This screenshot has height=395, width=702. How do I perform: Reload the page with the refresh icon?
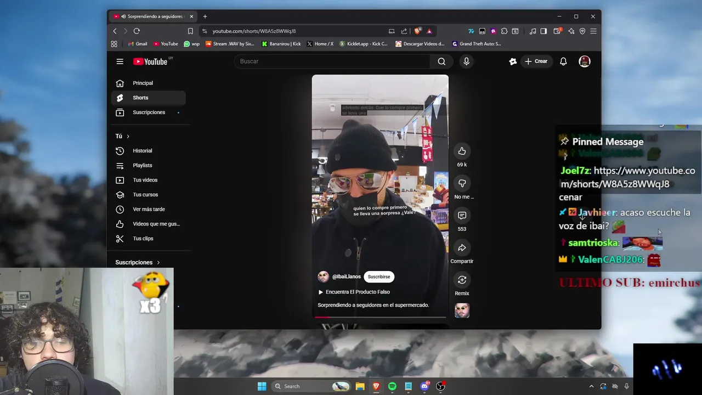point(137,31)
